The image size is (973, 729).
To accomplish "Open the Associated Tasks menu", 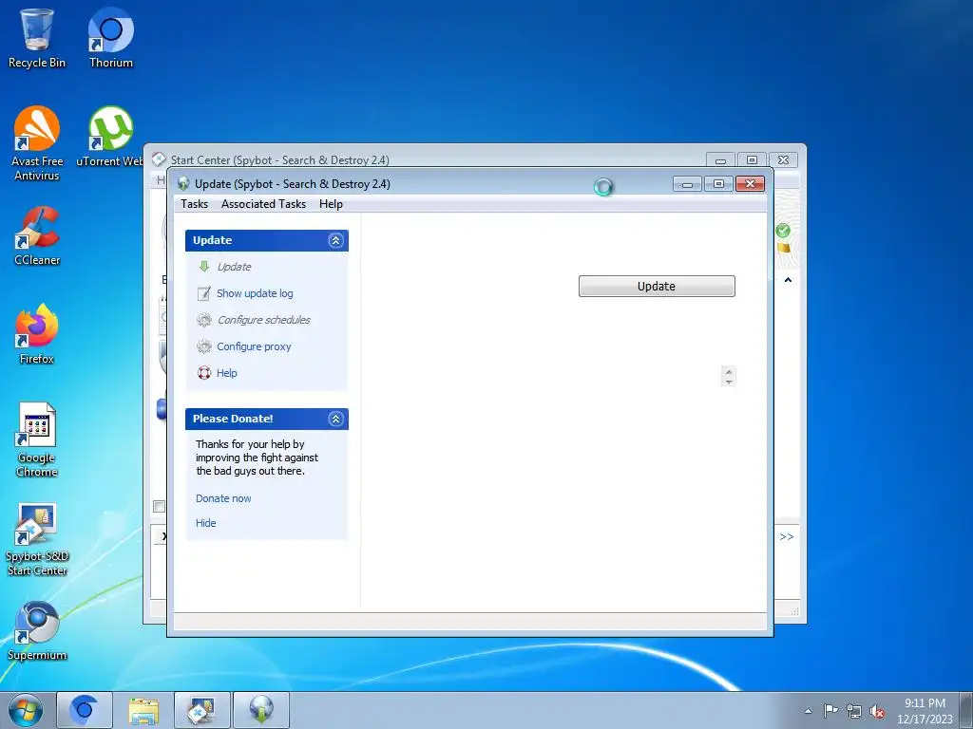I will click(264, 204).
